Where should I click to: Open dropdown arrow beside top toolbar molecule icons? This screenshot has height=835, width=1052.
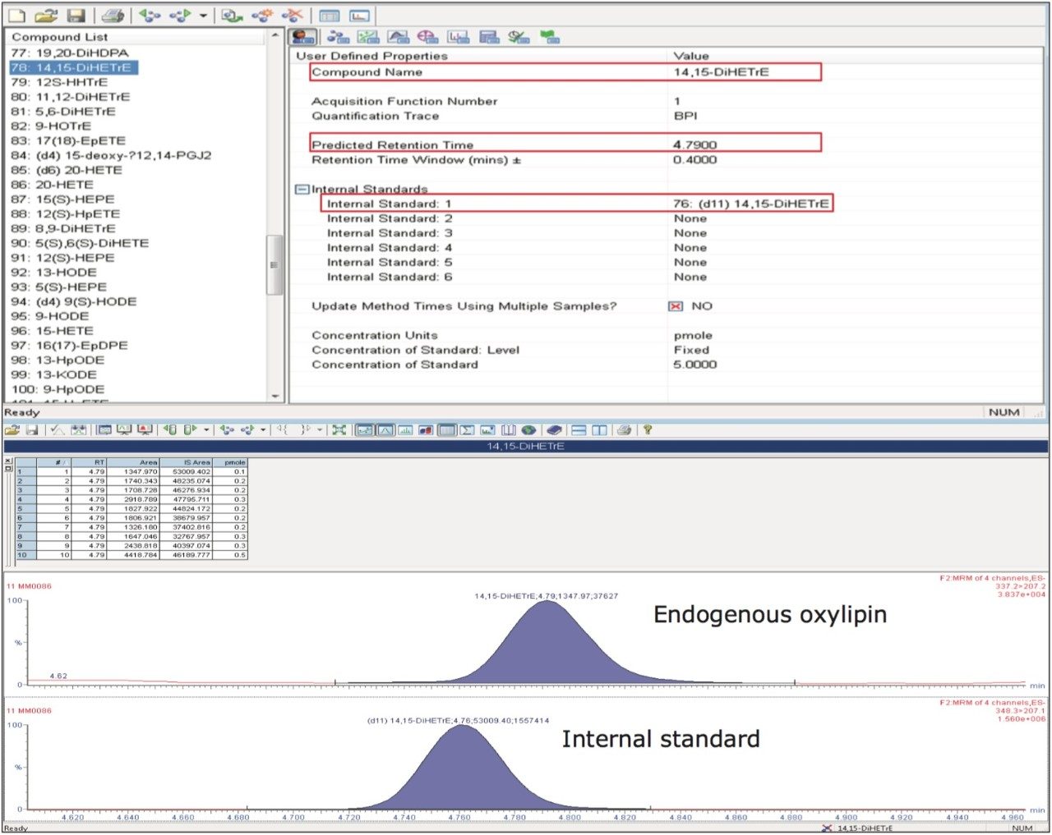(x=203, y=16)
